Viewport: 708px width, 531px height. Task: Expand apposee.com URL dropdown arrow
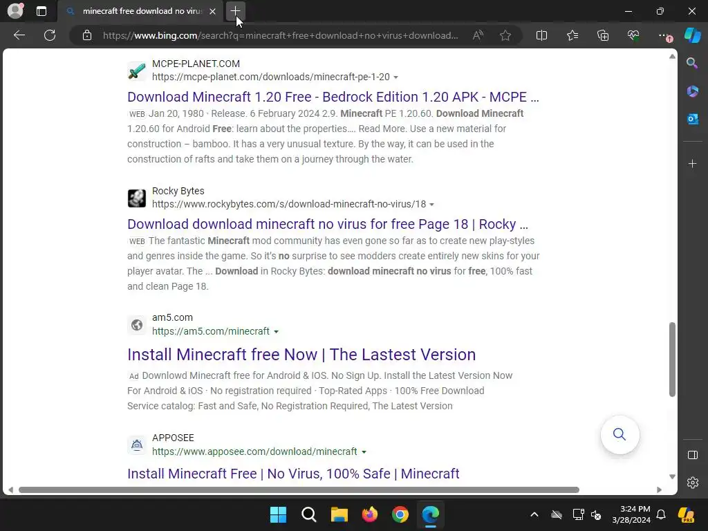pos(364,452)
